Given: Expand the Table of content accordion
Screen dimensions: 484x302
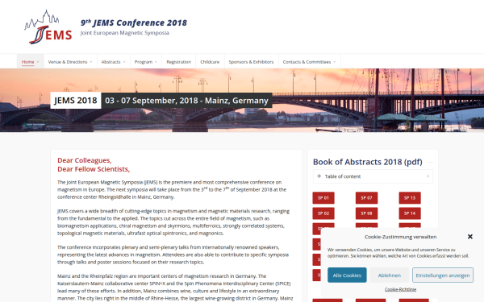Looking at the screenshot, I should pyautogui.click(x=373, y=176).
